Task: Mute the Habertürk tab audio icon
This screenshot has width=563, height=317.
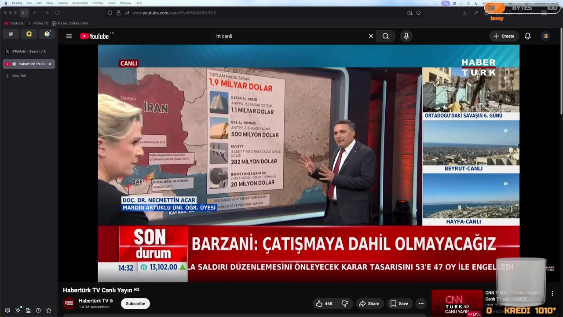Action: click(14, 64)
